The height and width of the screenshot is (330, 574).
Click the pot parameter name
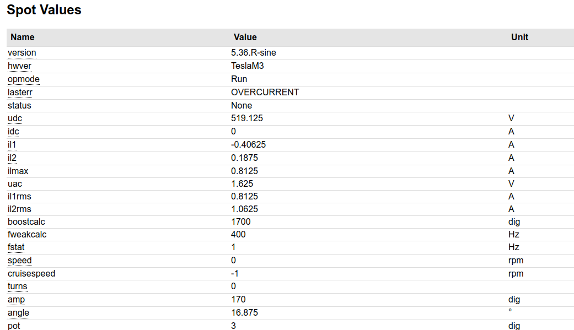14,326
